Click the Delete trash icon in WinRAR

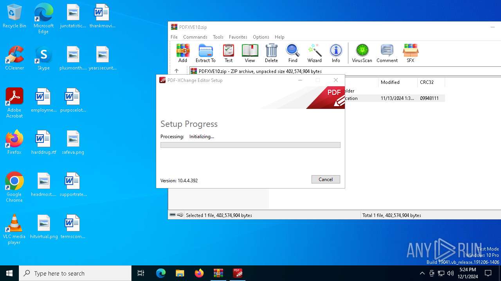[271, 53]
